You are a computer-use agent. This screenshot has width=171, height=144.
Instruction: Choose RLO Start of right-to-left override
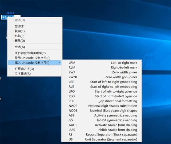click(102, 96)
